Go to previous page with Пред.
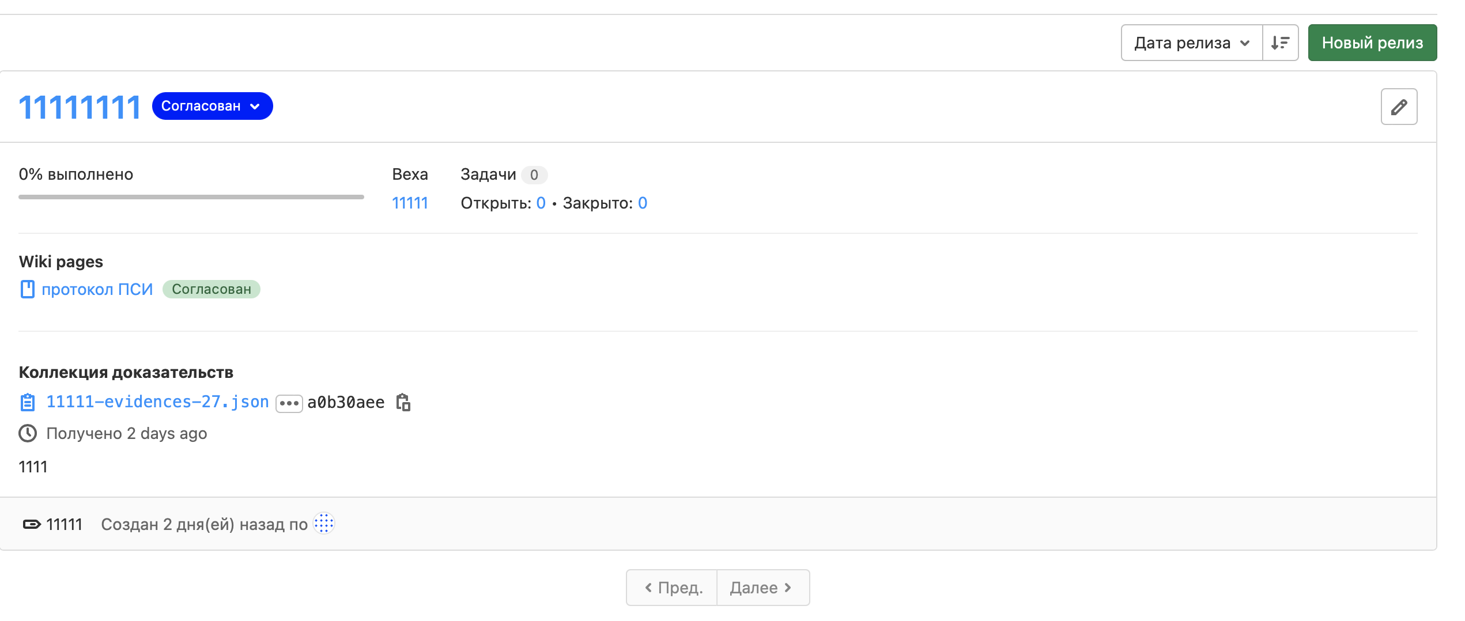The width and height of the screenshot is (1465, 621). click(672, 588)
